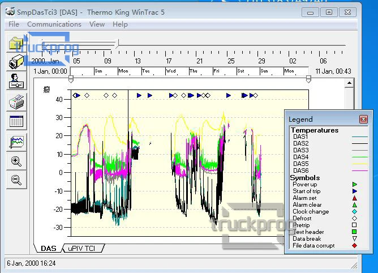Click the 'Temperatures' heading in Legend
This screenshot has width=378, height=273.
click(315, 130)
